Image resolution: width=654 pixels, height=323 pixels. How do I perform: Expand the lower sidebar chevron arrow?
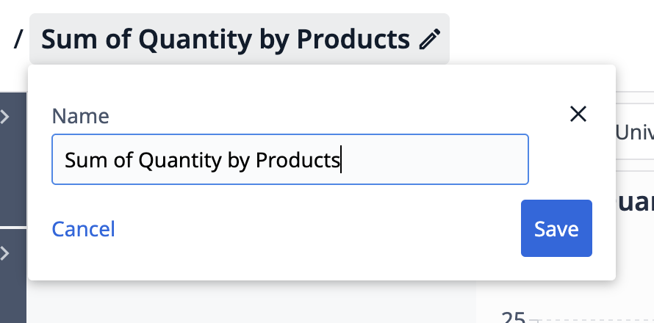5,253
